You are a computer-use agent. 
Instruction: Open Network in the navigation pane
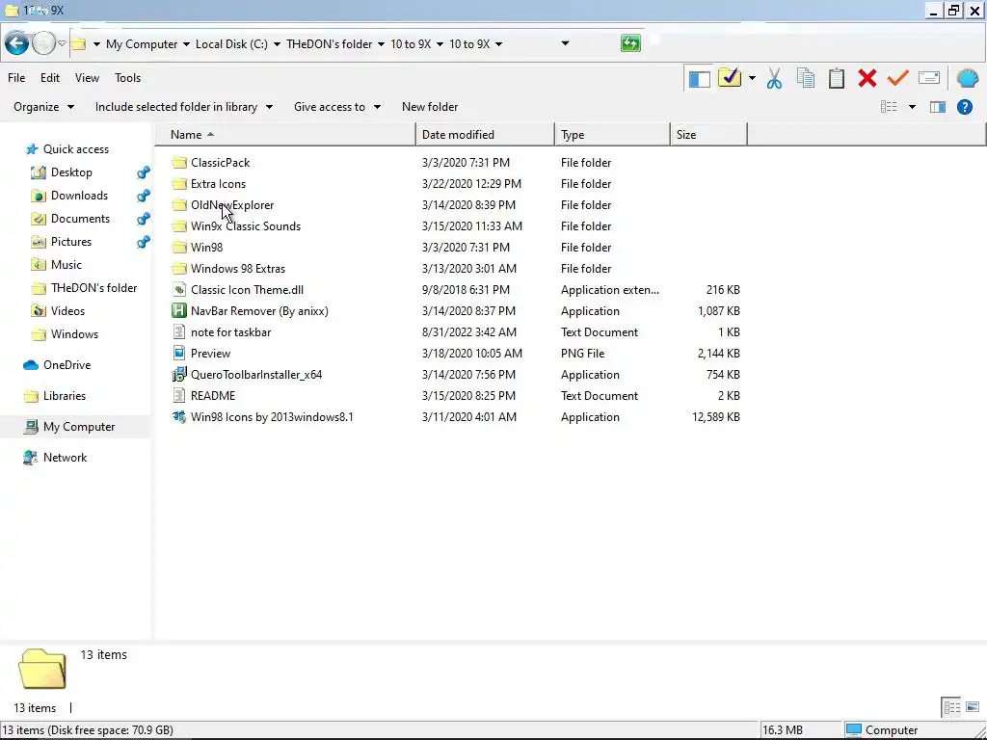(x=65, y=458)
